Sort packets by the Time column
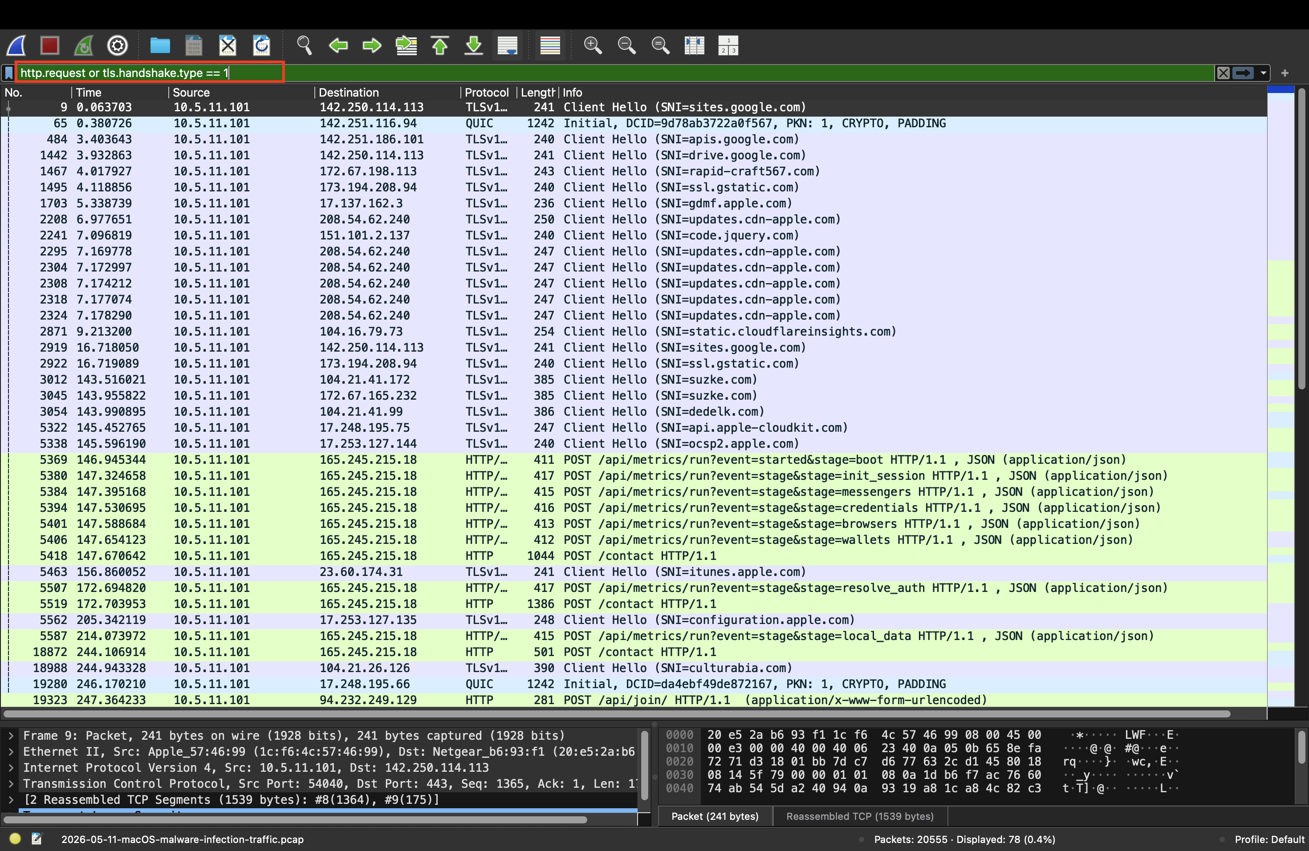 coord(119,93)
